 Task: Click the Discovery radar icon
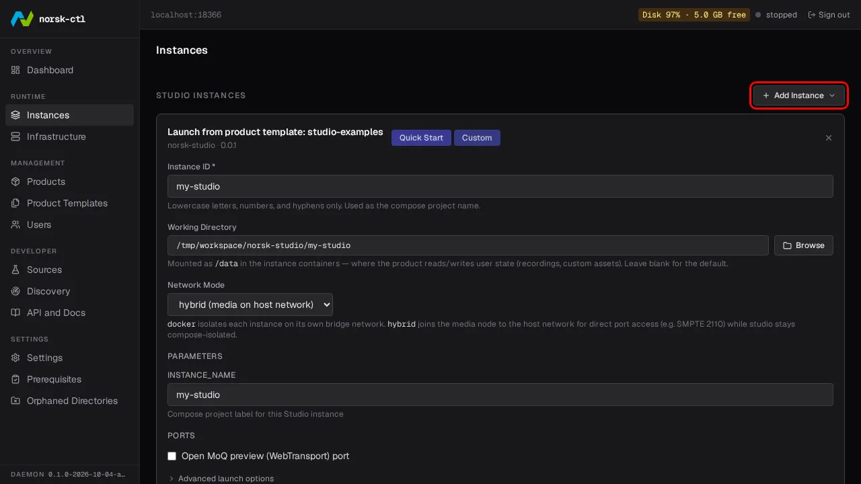click(15, 291)
